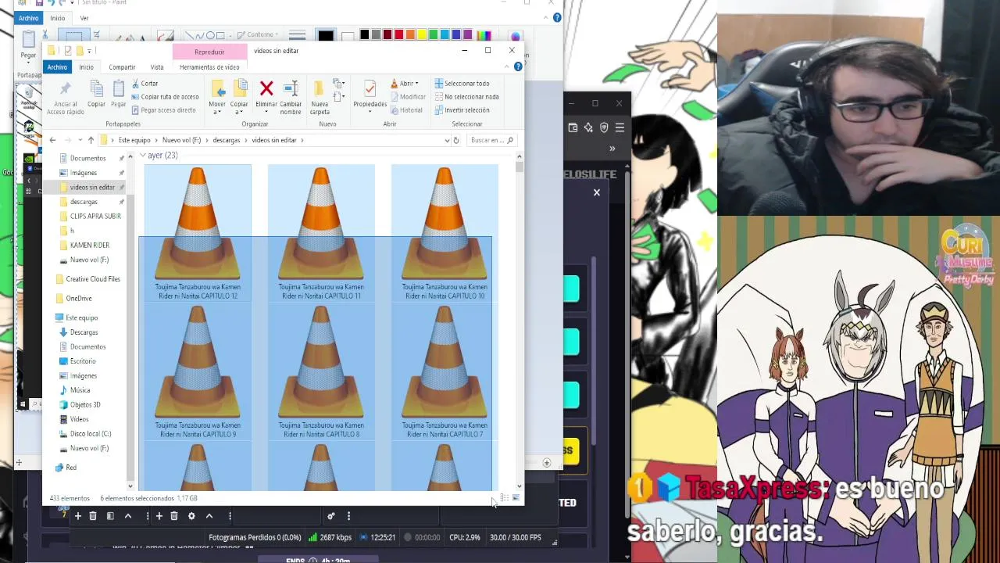This screenshot has width=1000, height=563.
Task: Click Anclar al Acceso rápido pin icon
Action: [65, 88]
